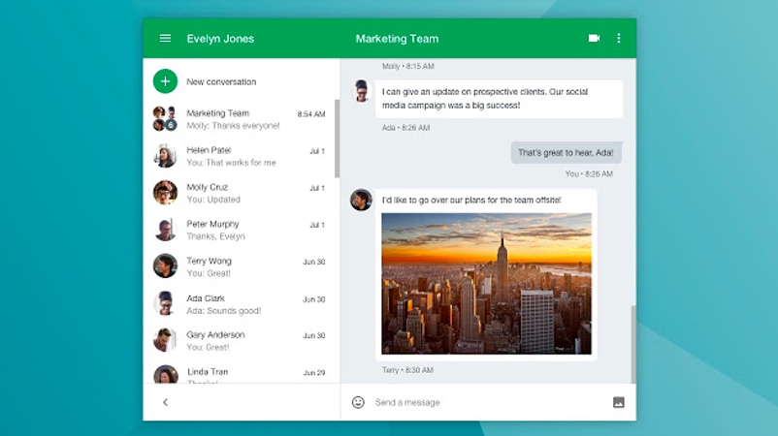Image resolution: width=778 pixels, height=436 pixels.
Task: Click the "That's great to hear, Ada!" bubble
Action: coord(567,153)
